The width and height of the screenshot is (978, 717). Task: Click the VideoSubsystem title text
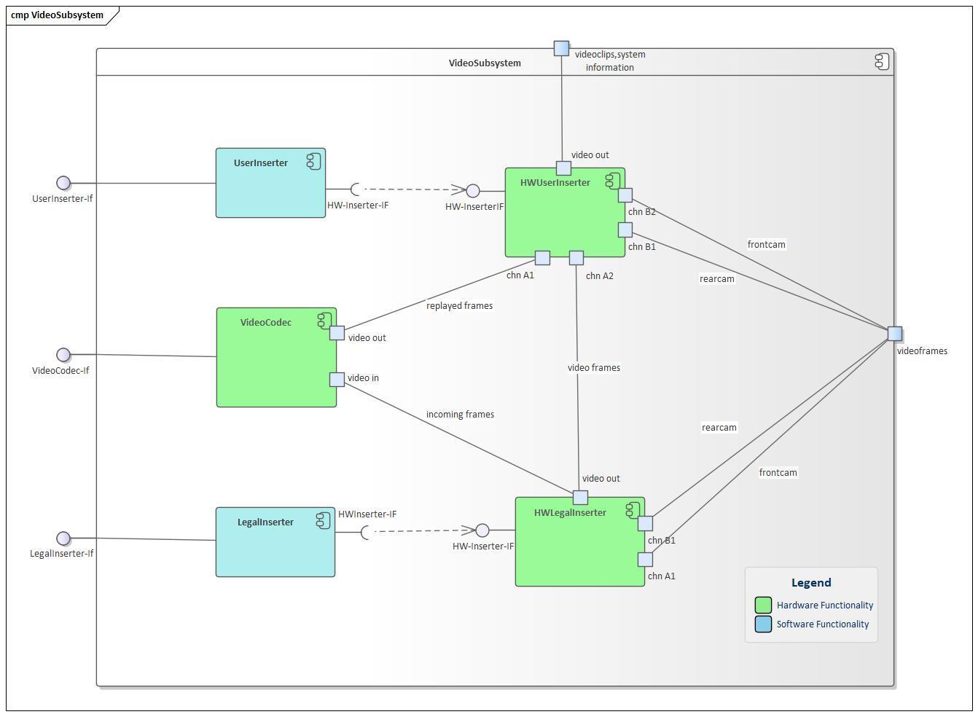point(485,63)
